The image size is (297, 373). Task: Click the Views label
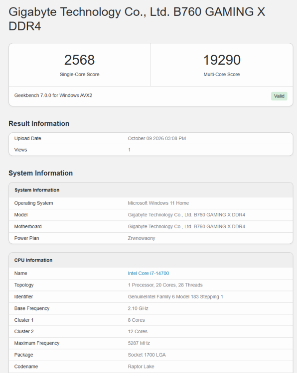pyautogui.click(x=21, y=150)
